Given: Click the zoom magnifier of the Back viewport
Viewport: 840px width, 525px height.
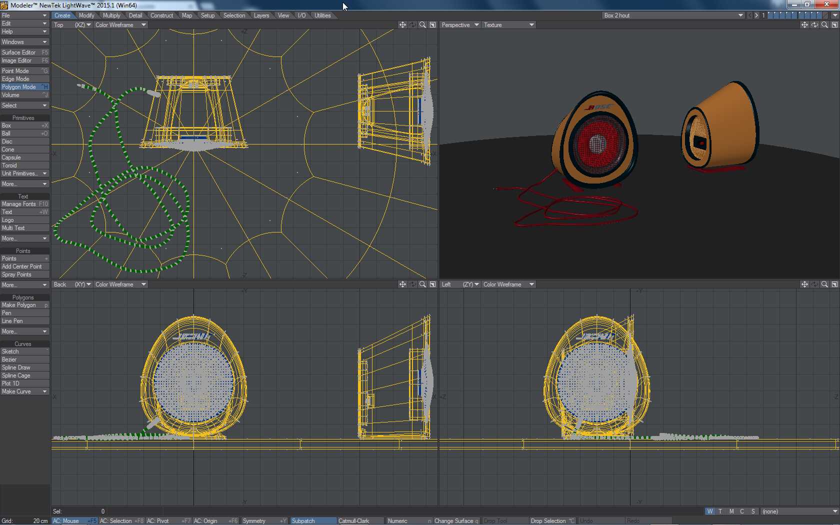Looking at the screenshot, I should pyautogui.click(x=423, y=284).
